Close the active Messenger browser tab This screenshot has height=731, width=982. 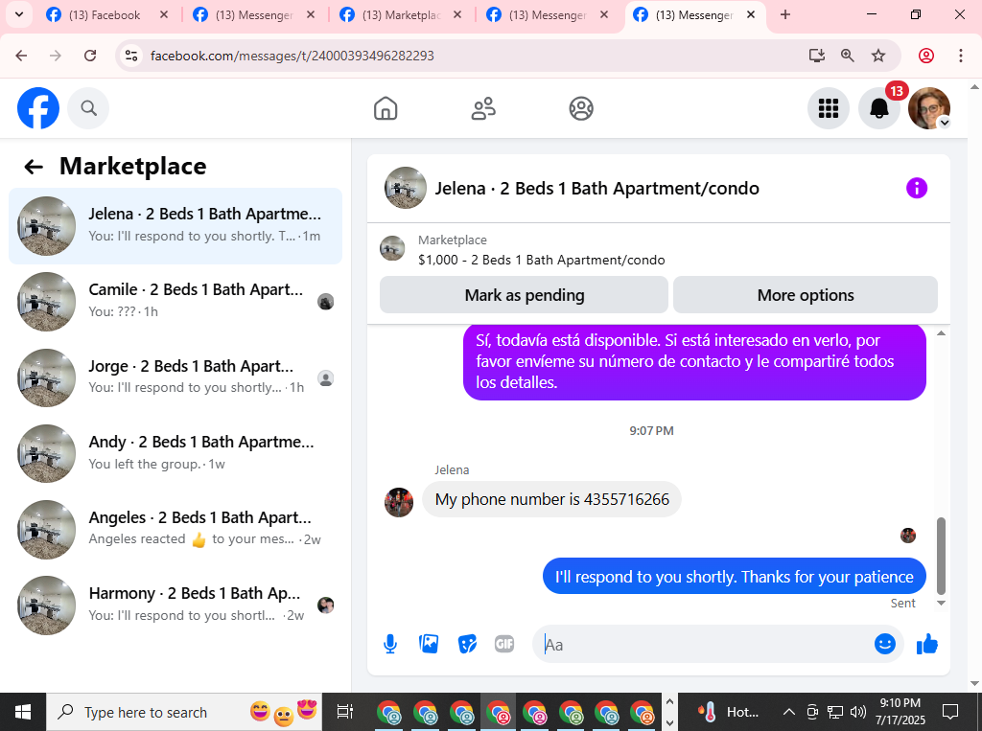pos(751,15)
